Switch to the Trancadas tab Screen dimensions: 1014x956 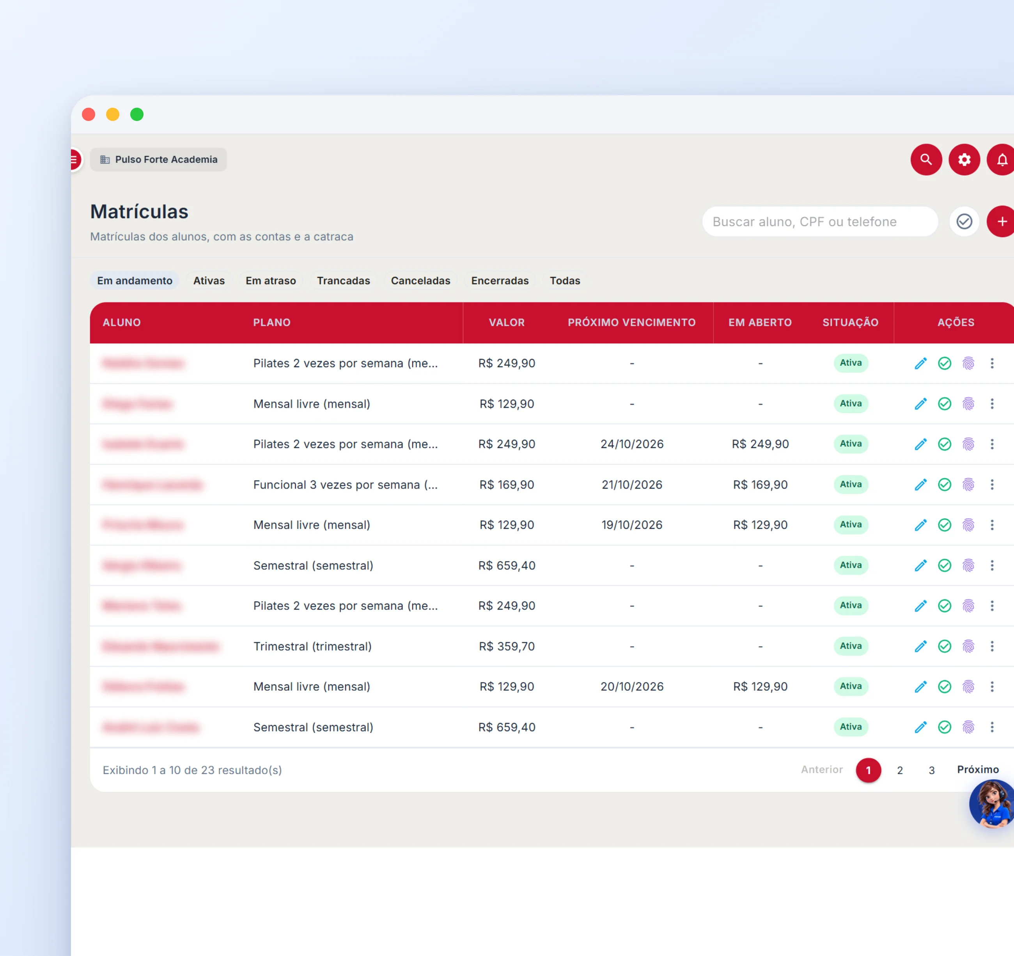[x=343, y=281]
